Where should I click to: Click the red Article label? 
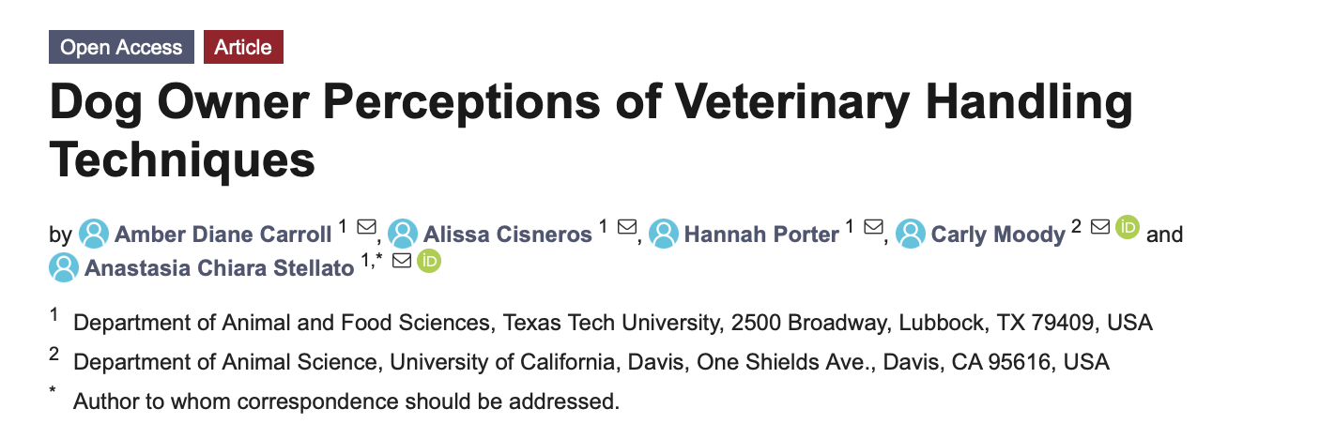(243, 47)
